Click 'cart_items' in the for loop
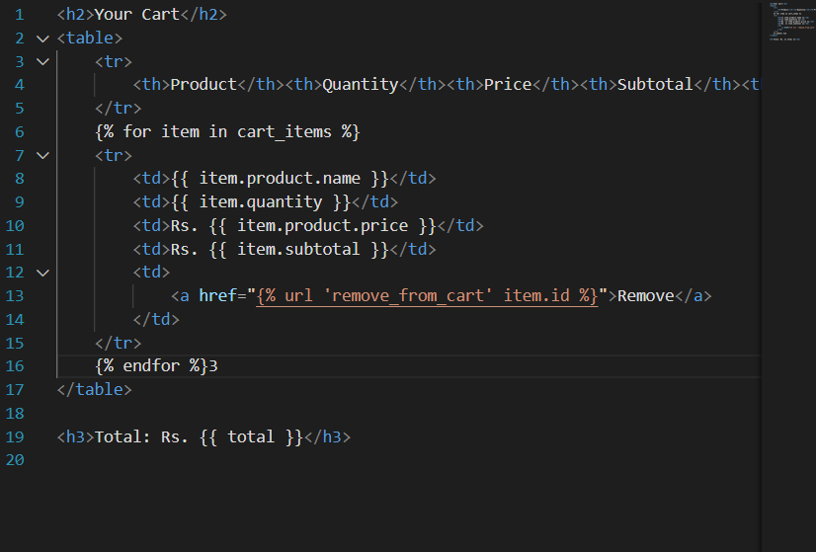 [285, 132]
